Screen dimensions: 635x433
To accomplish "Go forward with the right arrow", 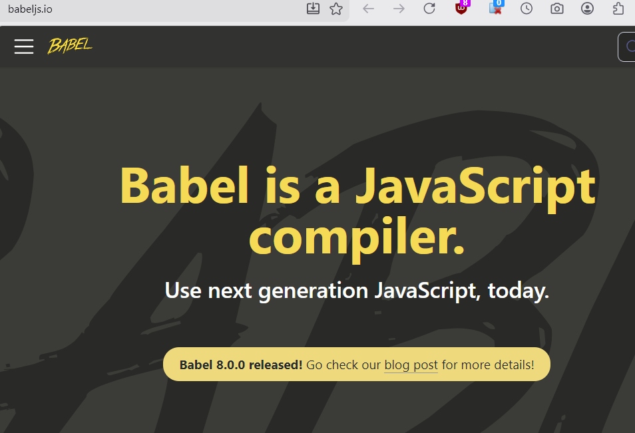I will click(399, 9).
